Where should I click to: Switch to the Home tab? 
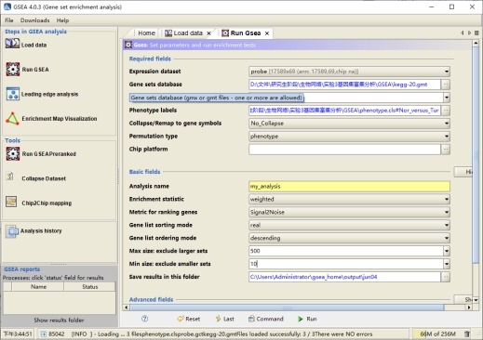146,33
